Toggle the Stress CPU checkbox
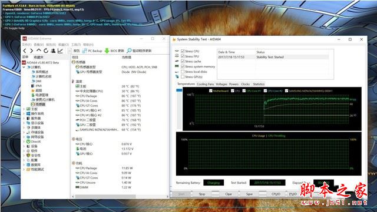The image size is (377, 212). coord(183,51)
